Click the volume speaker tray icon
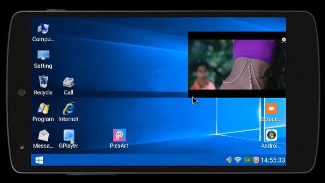 coord(229,160)
